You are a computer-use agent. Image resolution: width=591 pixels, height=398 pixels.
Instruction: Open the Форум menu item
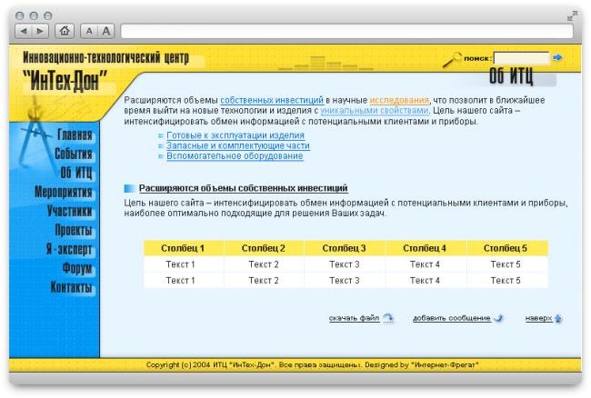pyautogui.click(x=77, y=268)
